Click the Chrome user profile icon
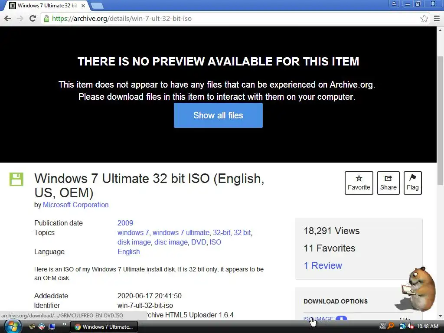Image resolution: width=444 pixels, height=333 pixels. click(x=394, y=3)
